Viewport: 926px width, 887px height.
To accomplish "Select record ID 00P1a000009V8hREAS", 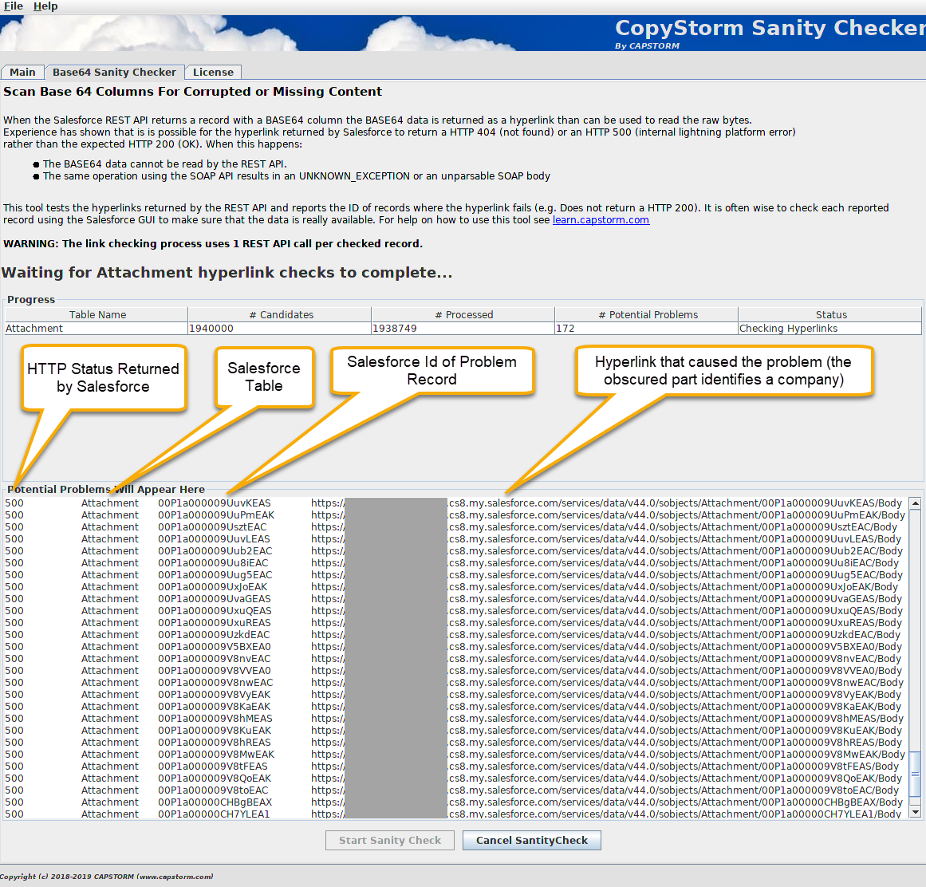I will pyautogui.click(x=215, y=743).
